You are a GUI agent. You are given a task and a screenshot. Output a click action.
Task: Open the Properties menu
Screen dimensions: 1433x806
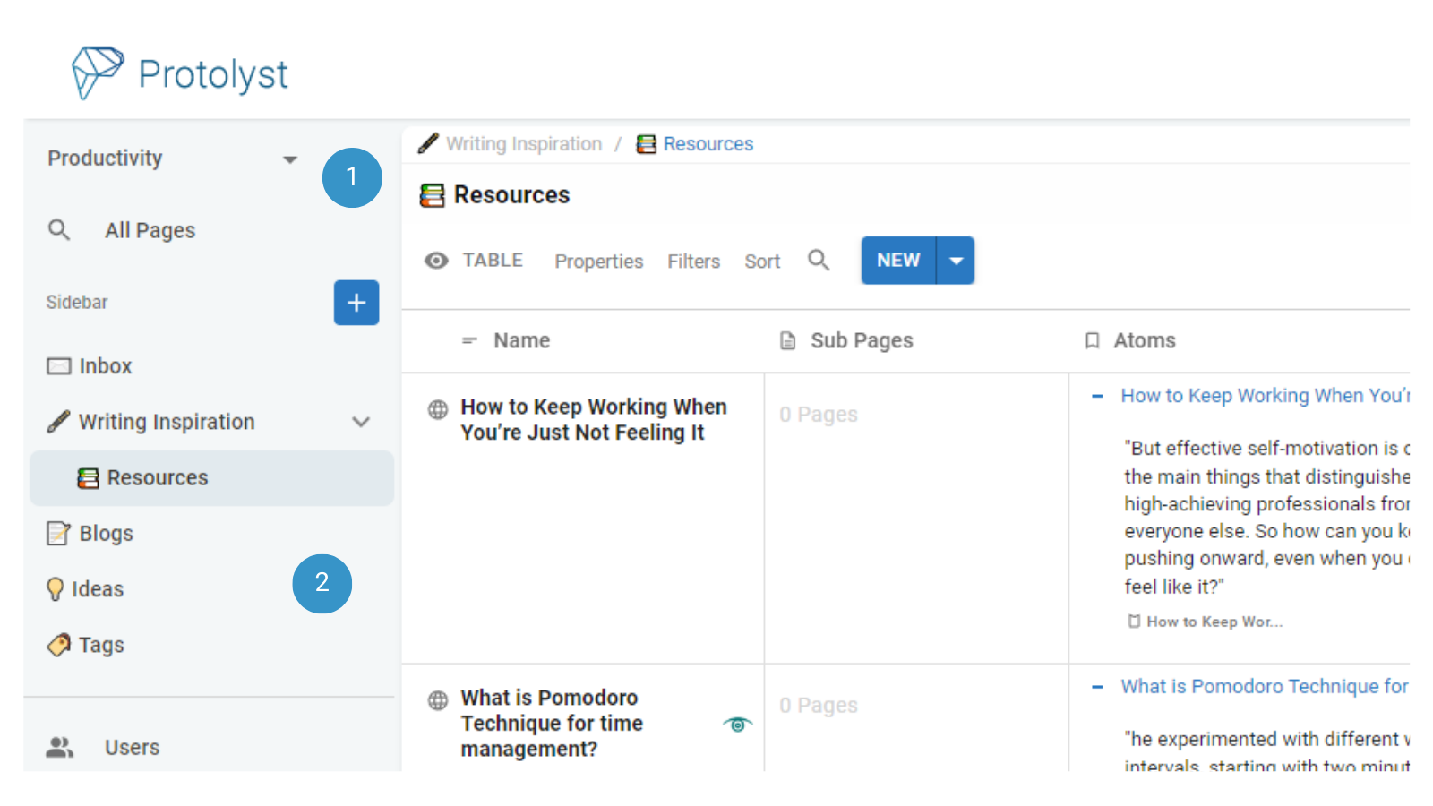coord(598,262)
